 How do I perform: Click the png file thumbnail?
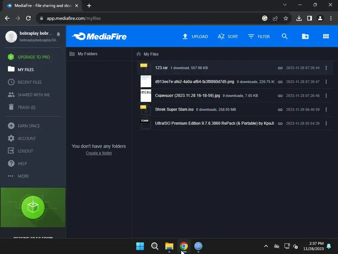pos(146,81)
